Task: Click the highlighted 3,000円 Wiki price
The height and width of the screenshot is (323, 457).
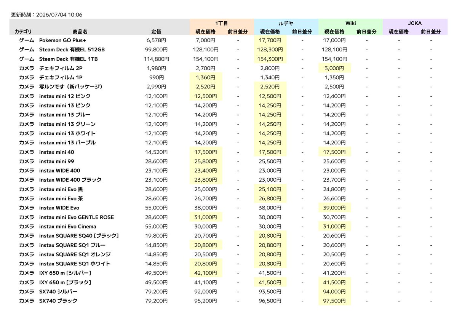Action: (334, 68)
